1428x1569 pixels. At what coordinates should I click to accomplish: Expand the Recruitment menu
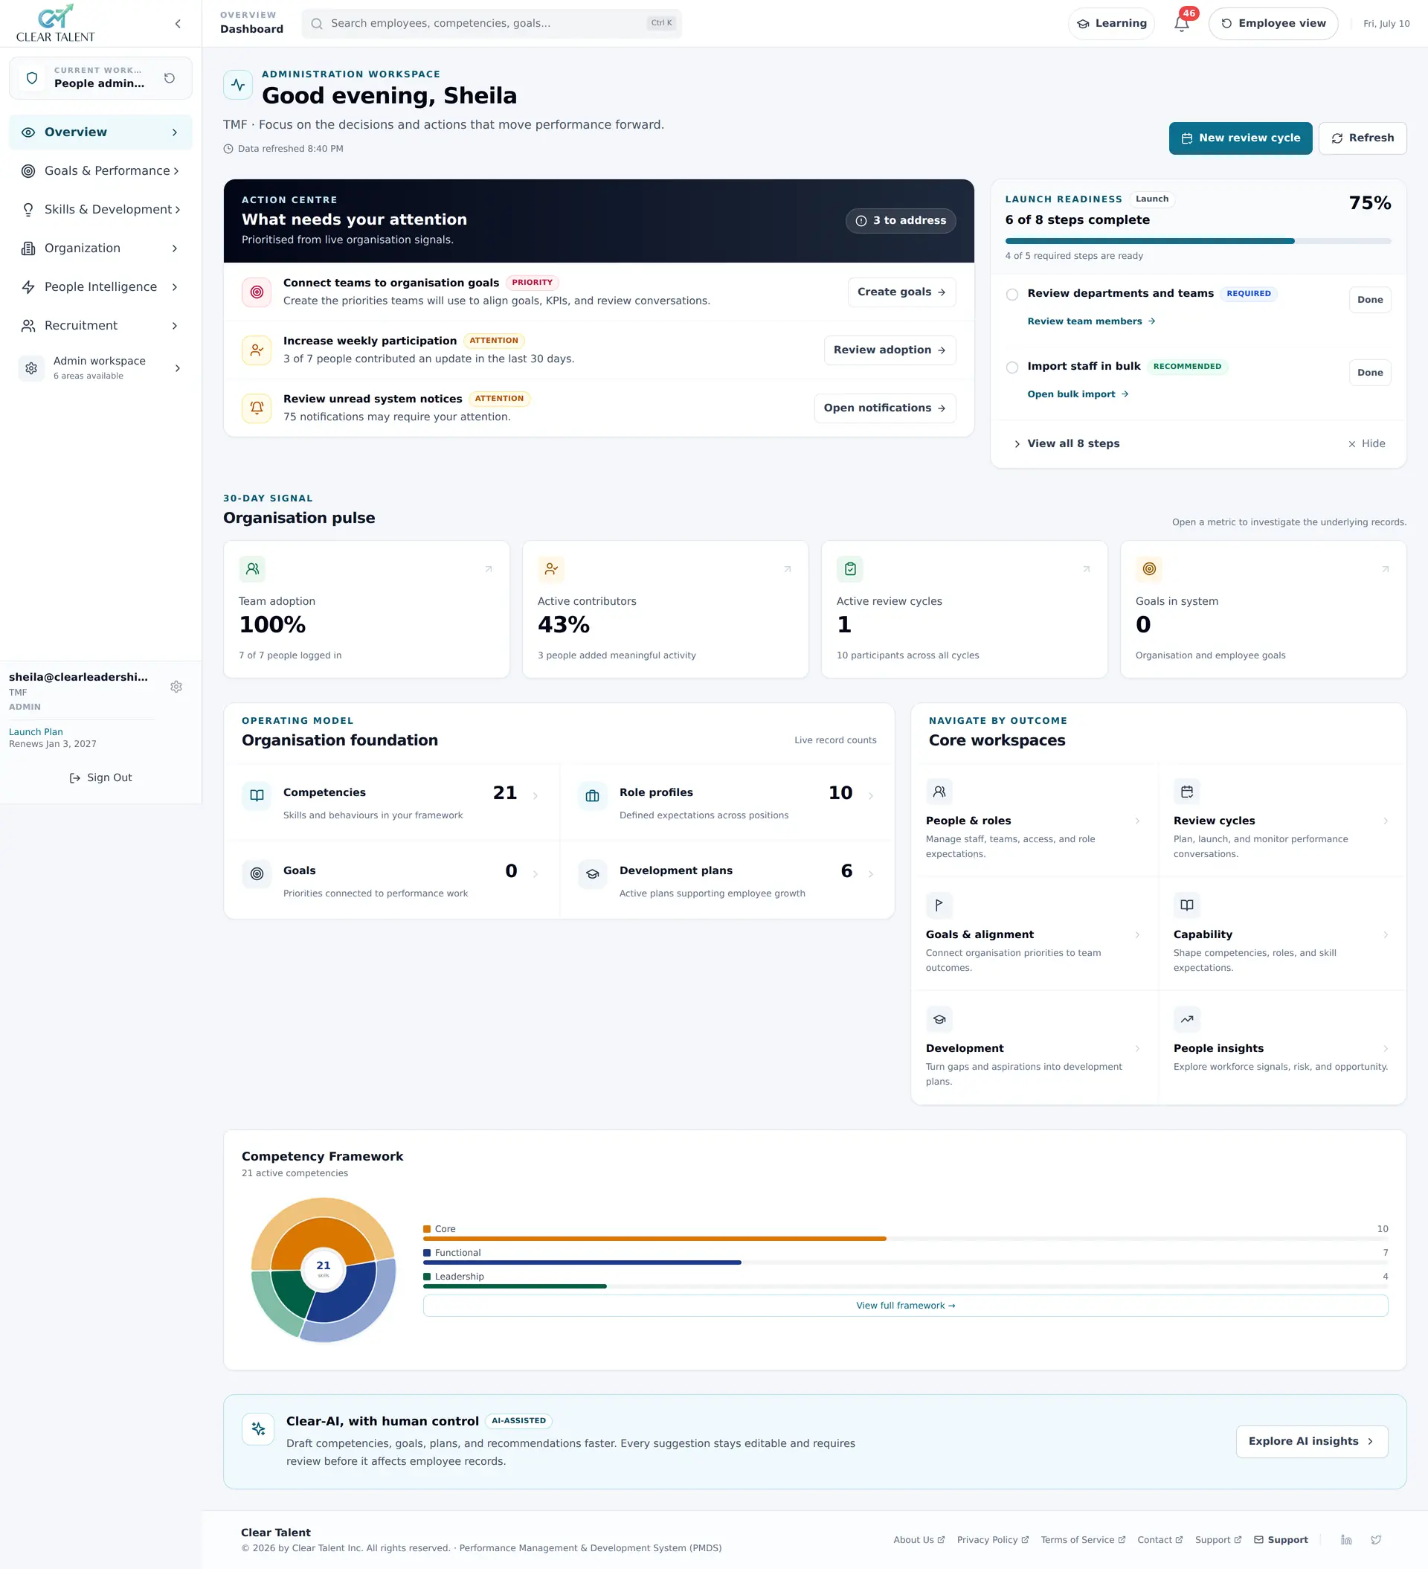point(100,325)
